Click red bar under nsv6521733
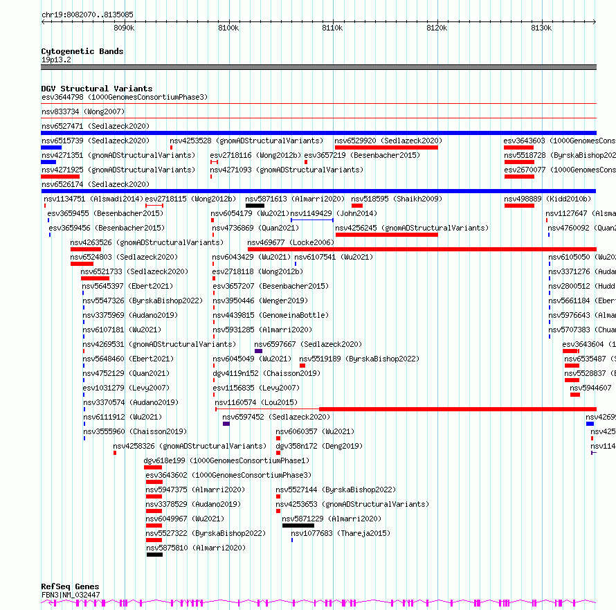616x610 pixels. (95, 278)
